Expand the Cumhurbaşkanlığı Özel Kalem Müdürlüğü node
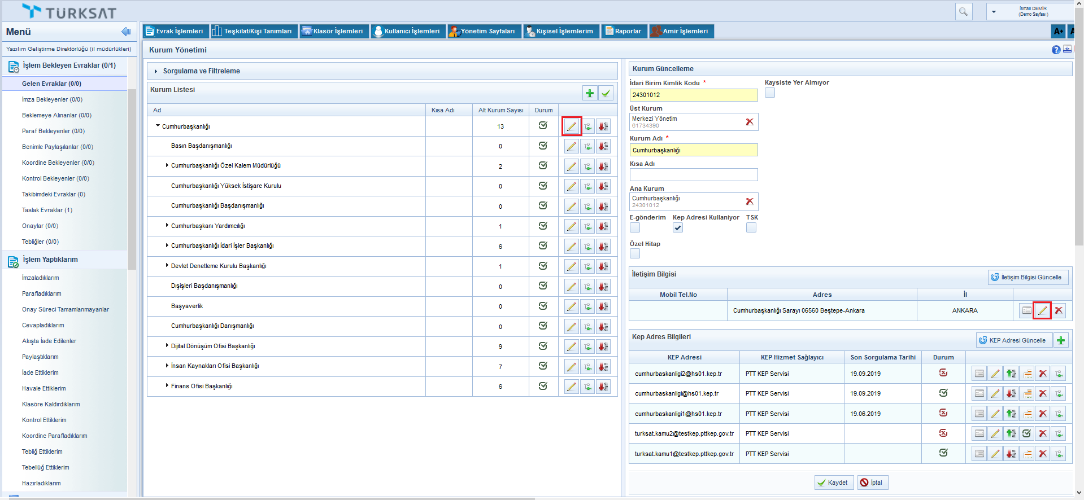This screenshot has height=500, width=1084. point(167,165)
